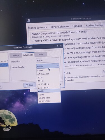The height and width of the screenshot is (140, 105).
Task: Click the Save button with floppy icon
Action: click(x=29, y=85)
